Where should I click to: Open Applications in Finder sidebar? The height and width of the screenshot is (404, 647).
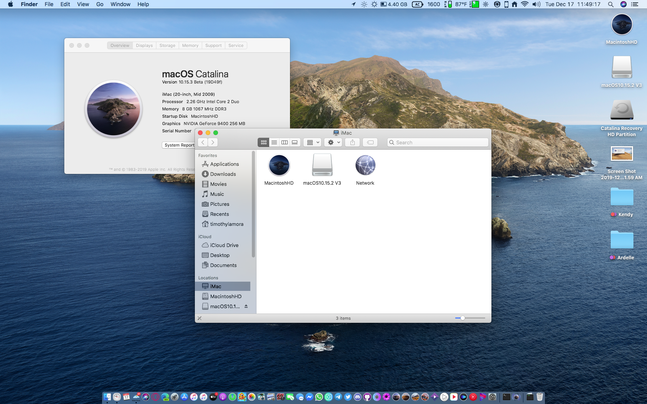click(224, 164)
